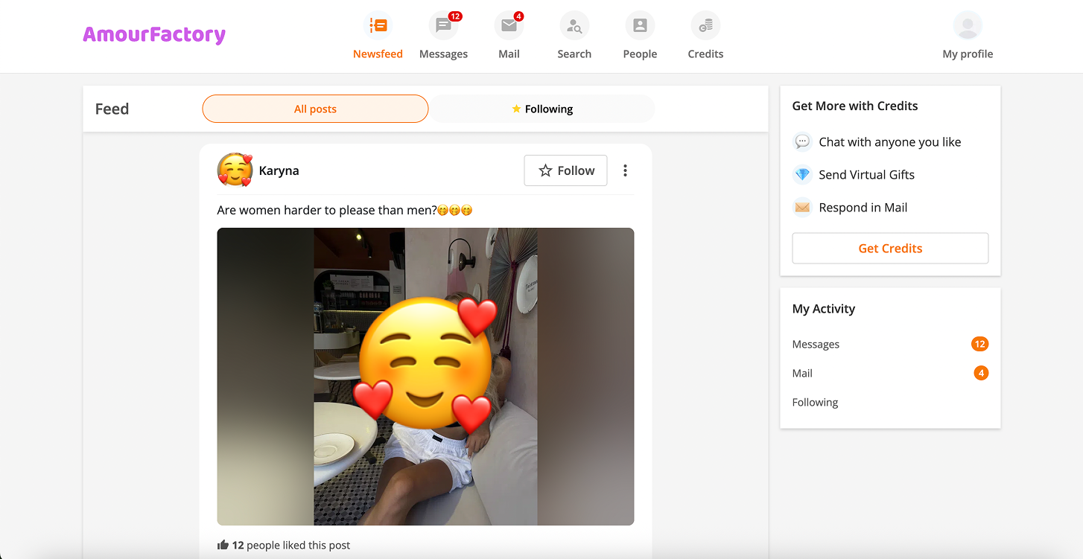1083x559 pixels.
Task: Open Messages from My Activity panel
Action: (816, 344)
